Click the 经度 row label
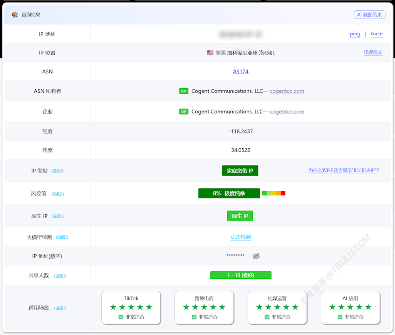Viewport: 395px width, 335px height. click(x=47, y=131)
